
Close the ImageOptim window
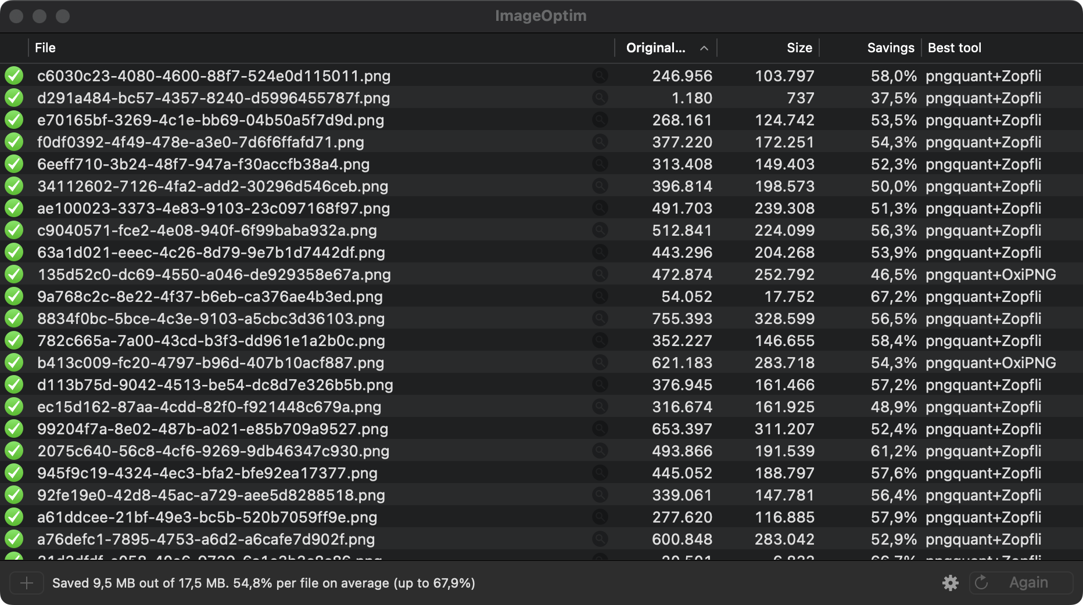(16, 16)
